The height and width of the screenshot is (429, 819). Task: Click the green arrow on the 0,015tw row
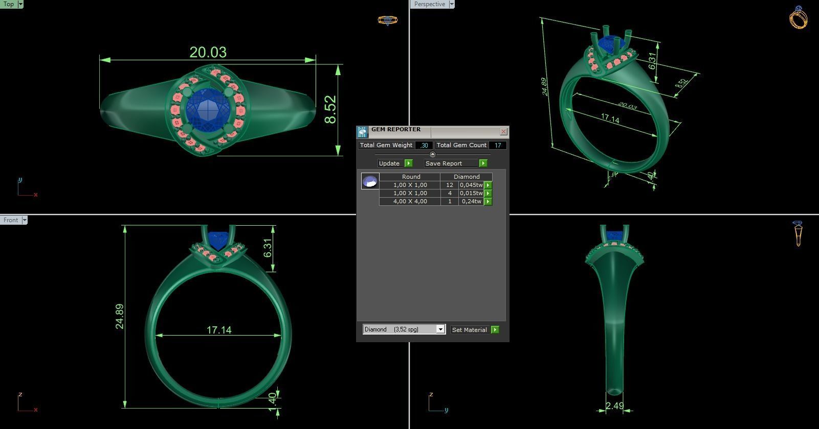point(488,193)
